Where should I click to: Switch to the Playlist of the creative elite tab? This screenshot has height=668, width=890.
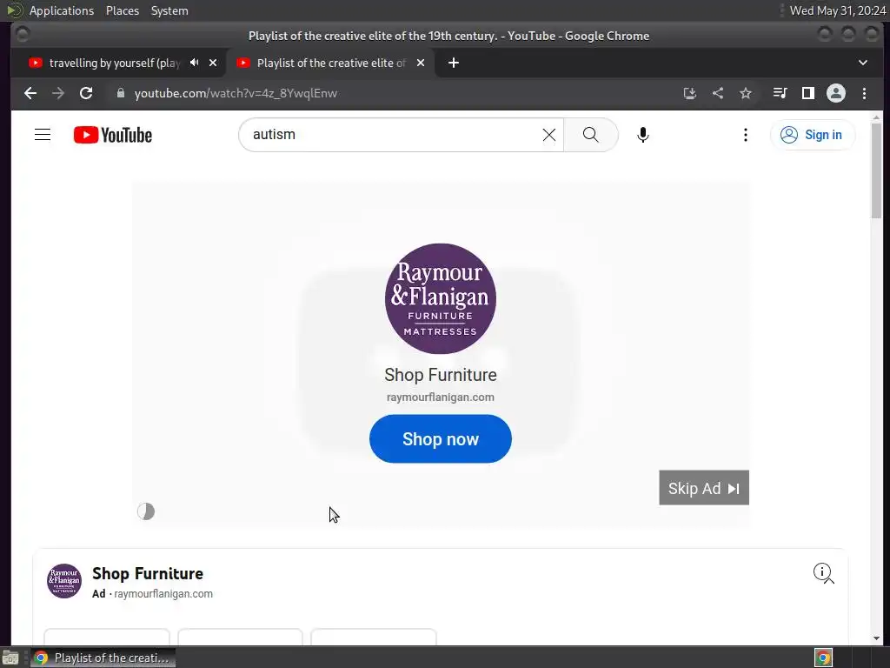coord(331,63)
